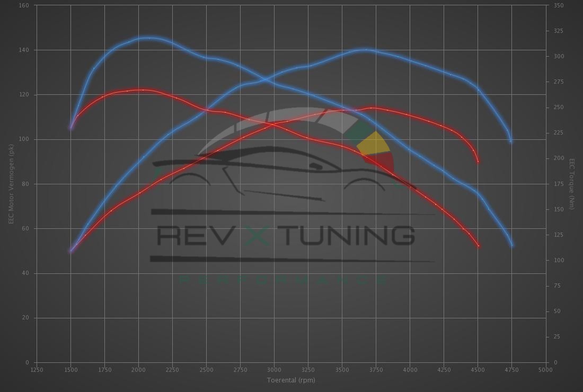Click the green X in the logo
The width and height of the screenshot is (583, 392).
(x=257, y=235)
